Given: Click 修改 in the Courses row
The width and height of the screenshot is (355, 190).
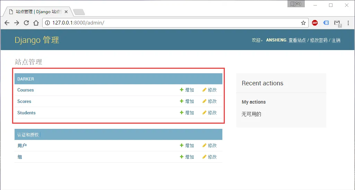Looking at the screenshot, I should pyautogui.click(x=210, y=90).
